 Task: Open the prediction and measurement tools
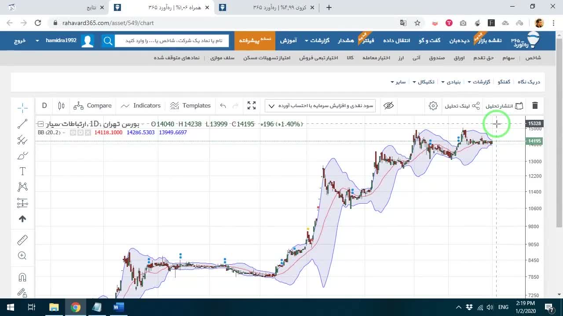tap(22, 203)
